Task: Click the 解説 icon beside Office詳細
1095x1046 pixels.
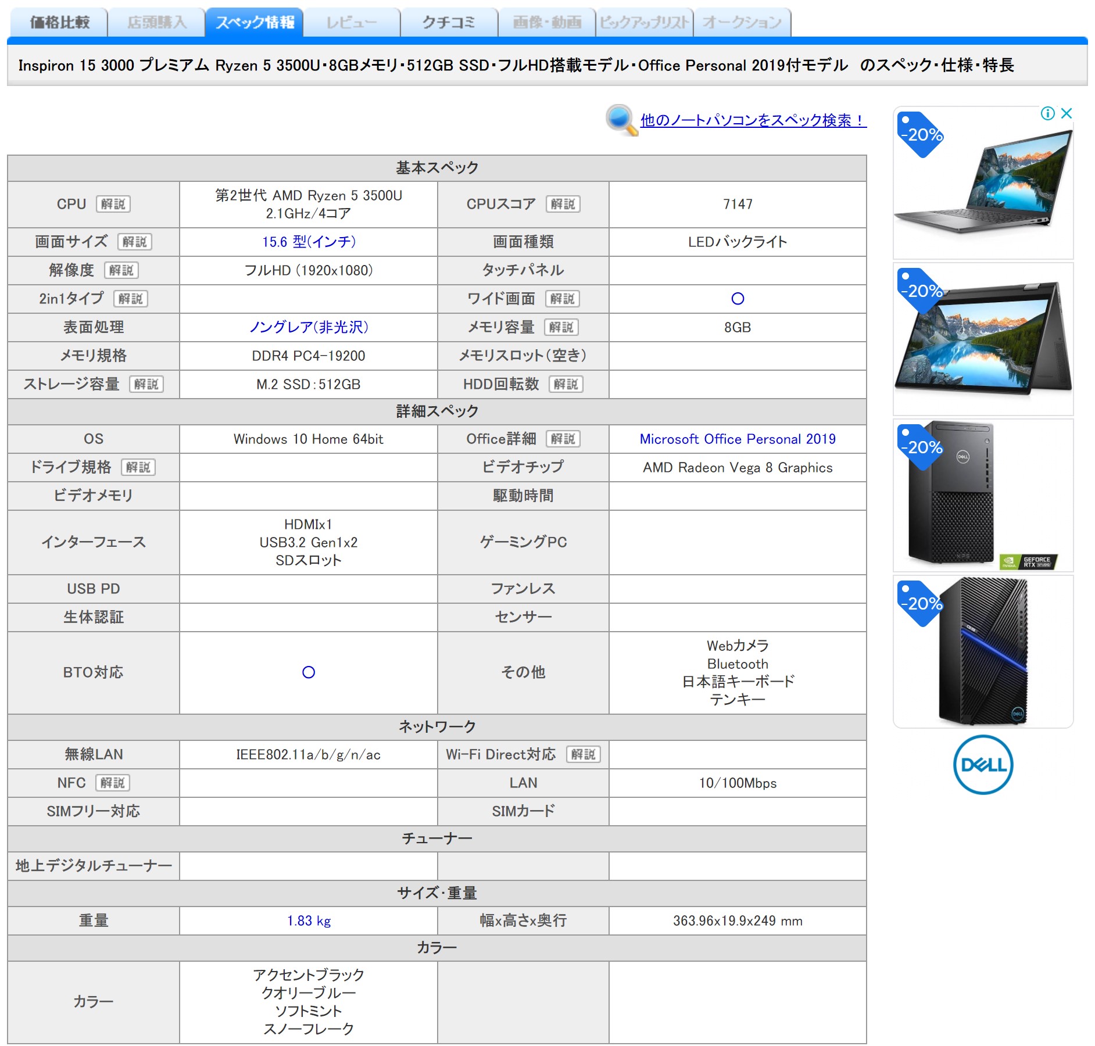Action: pos(563,439)
